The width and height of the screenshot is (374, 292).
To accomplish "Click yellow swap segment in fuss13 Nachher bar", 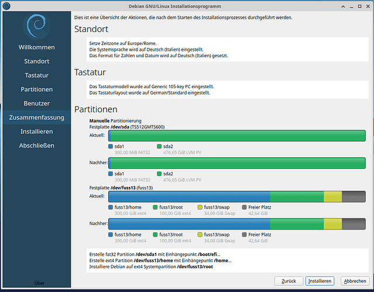I will [332, 224].
